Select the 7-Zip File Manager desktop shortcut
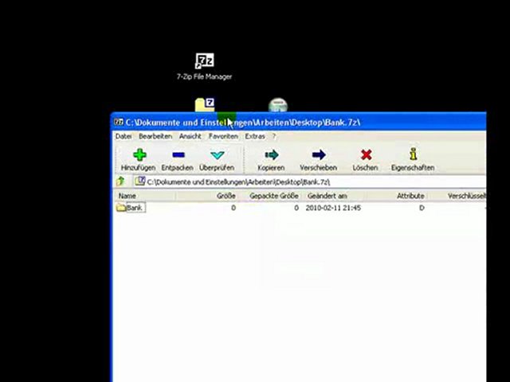The width and height of the screenshot is (510, 382). (205, 62)
